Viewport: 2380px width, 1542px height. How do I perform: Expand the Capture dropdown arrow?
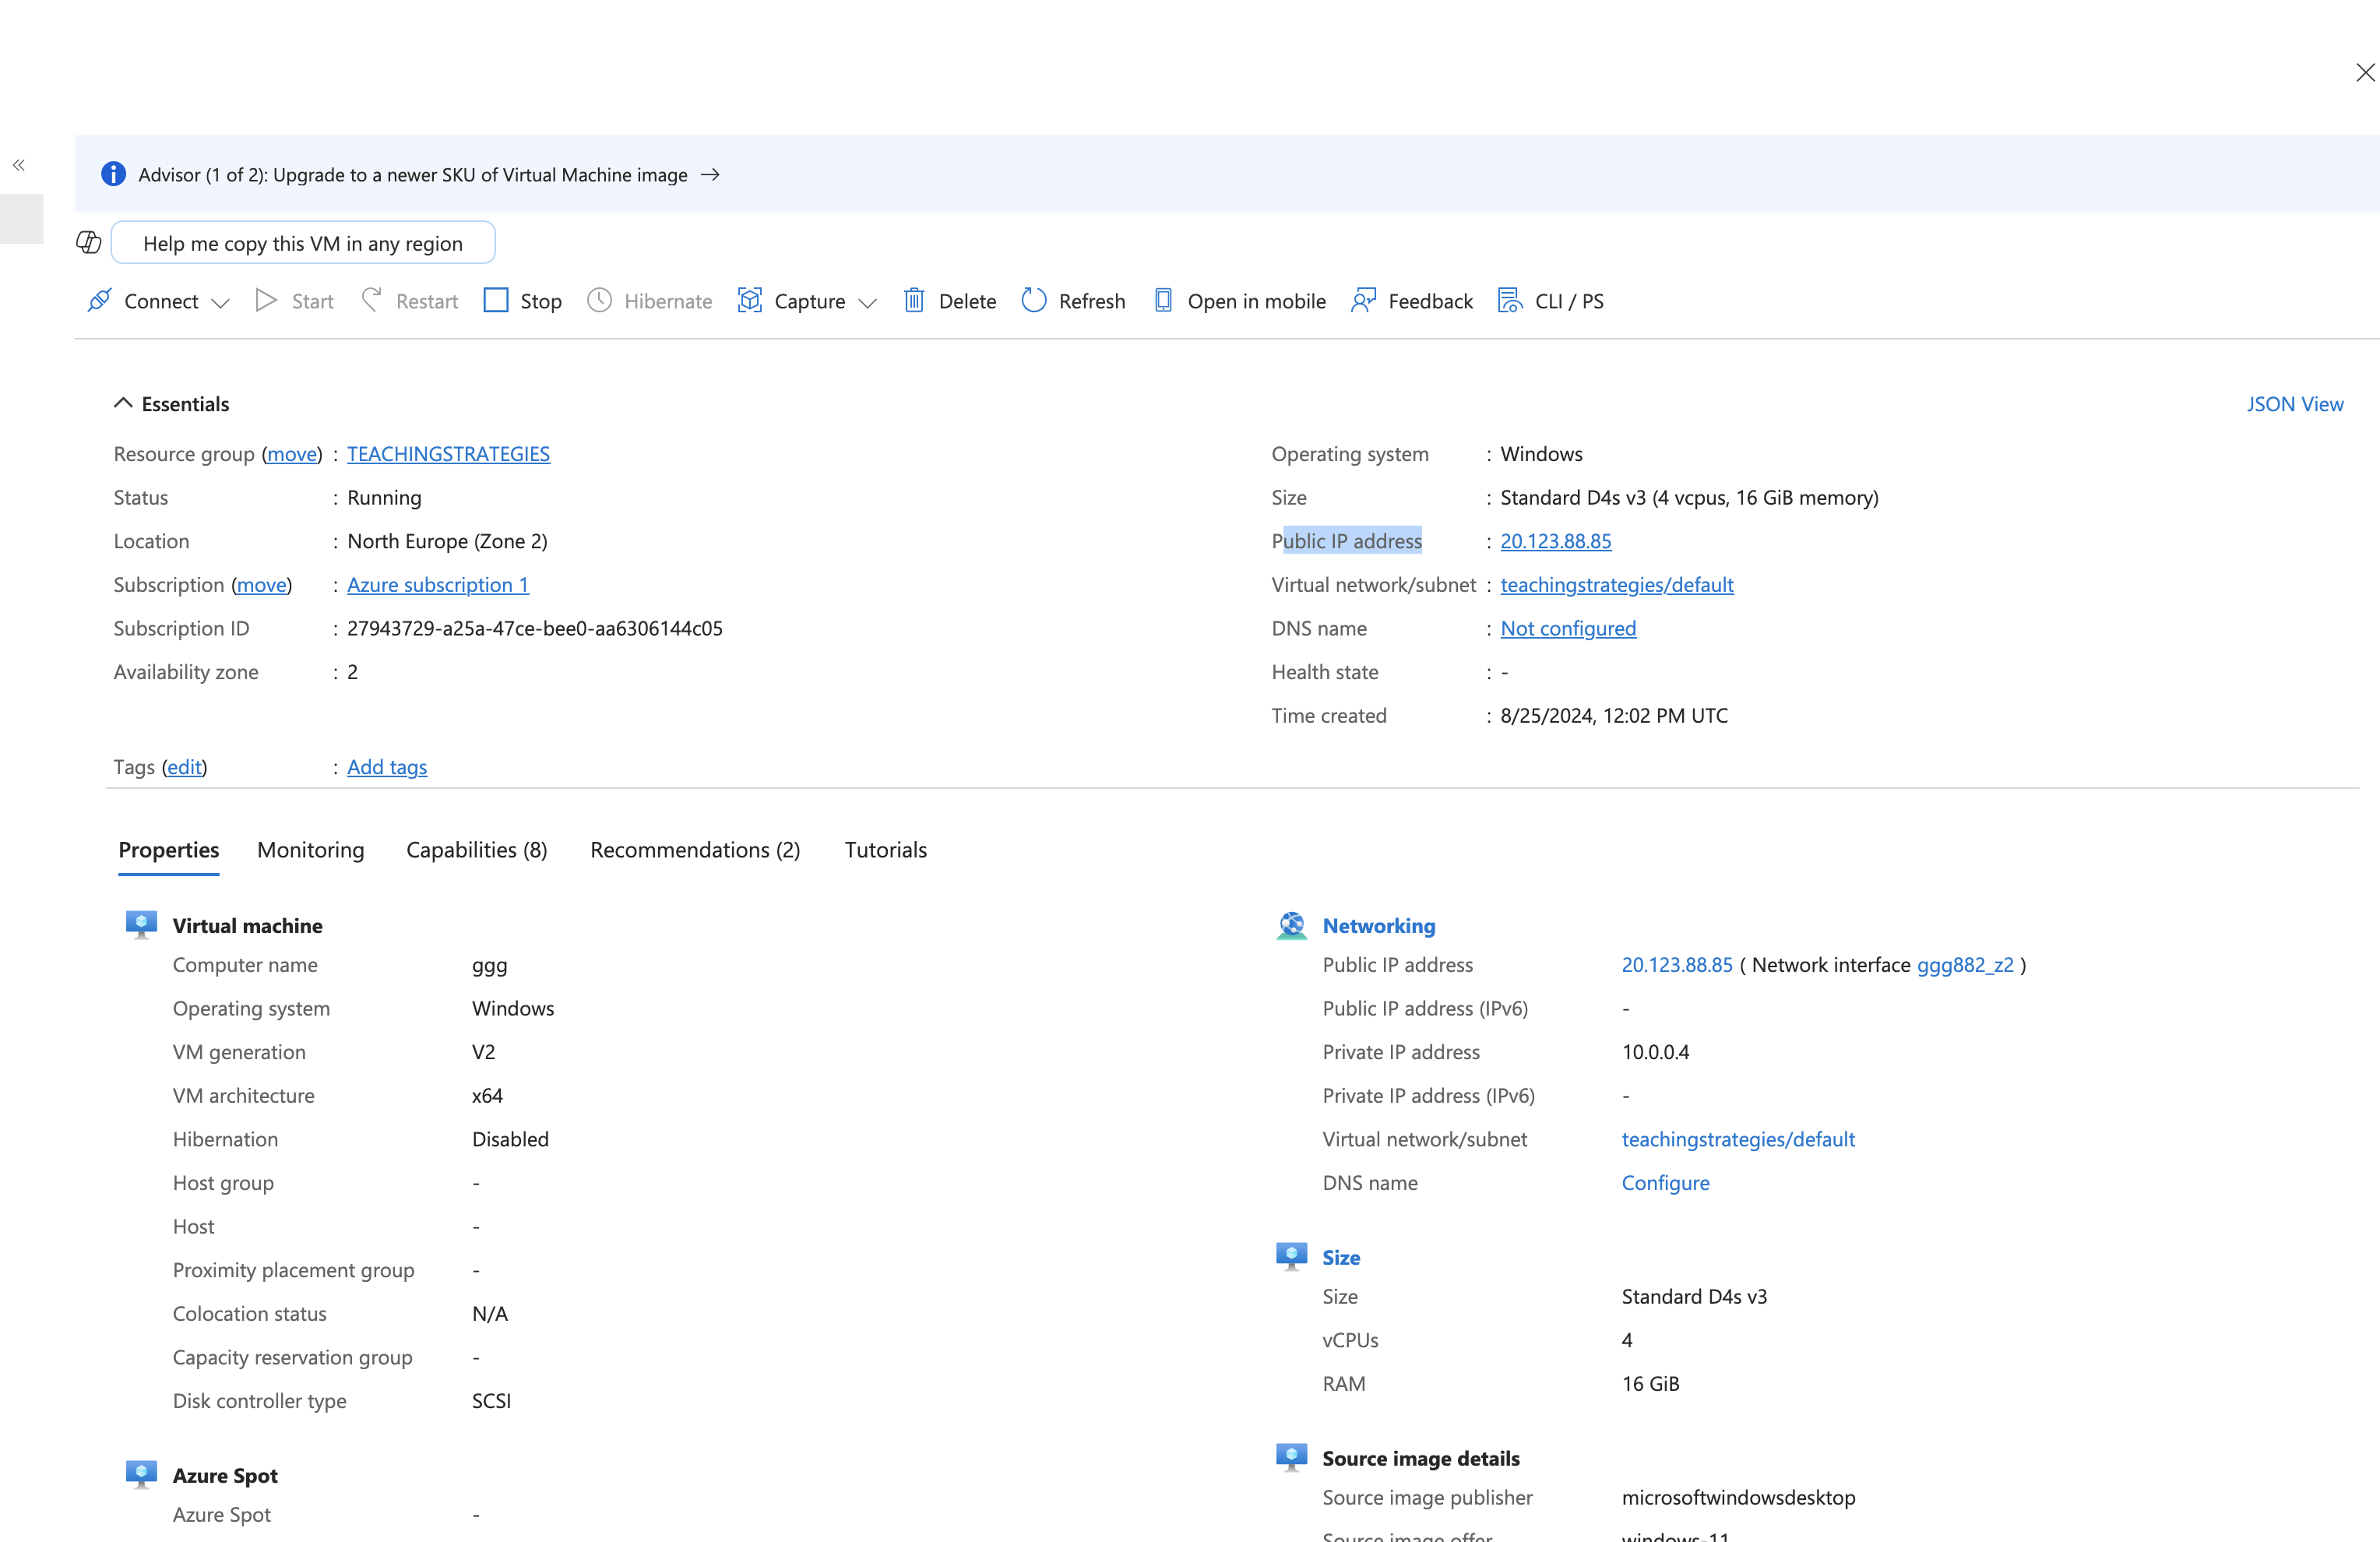[x=868, y=303]
